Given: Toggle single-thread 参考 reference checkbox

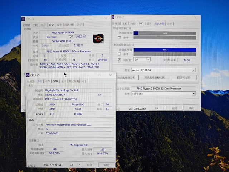Looking at the screenshot, I should tap(120, 37).
